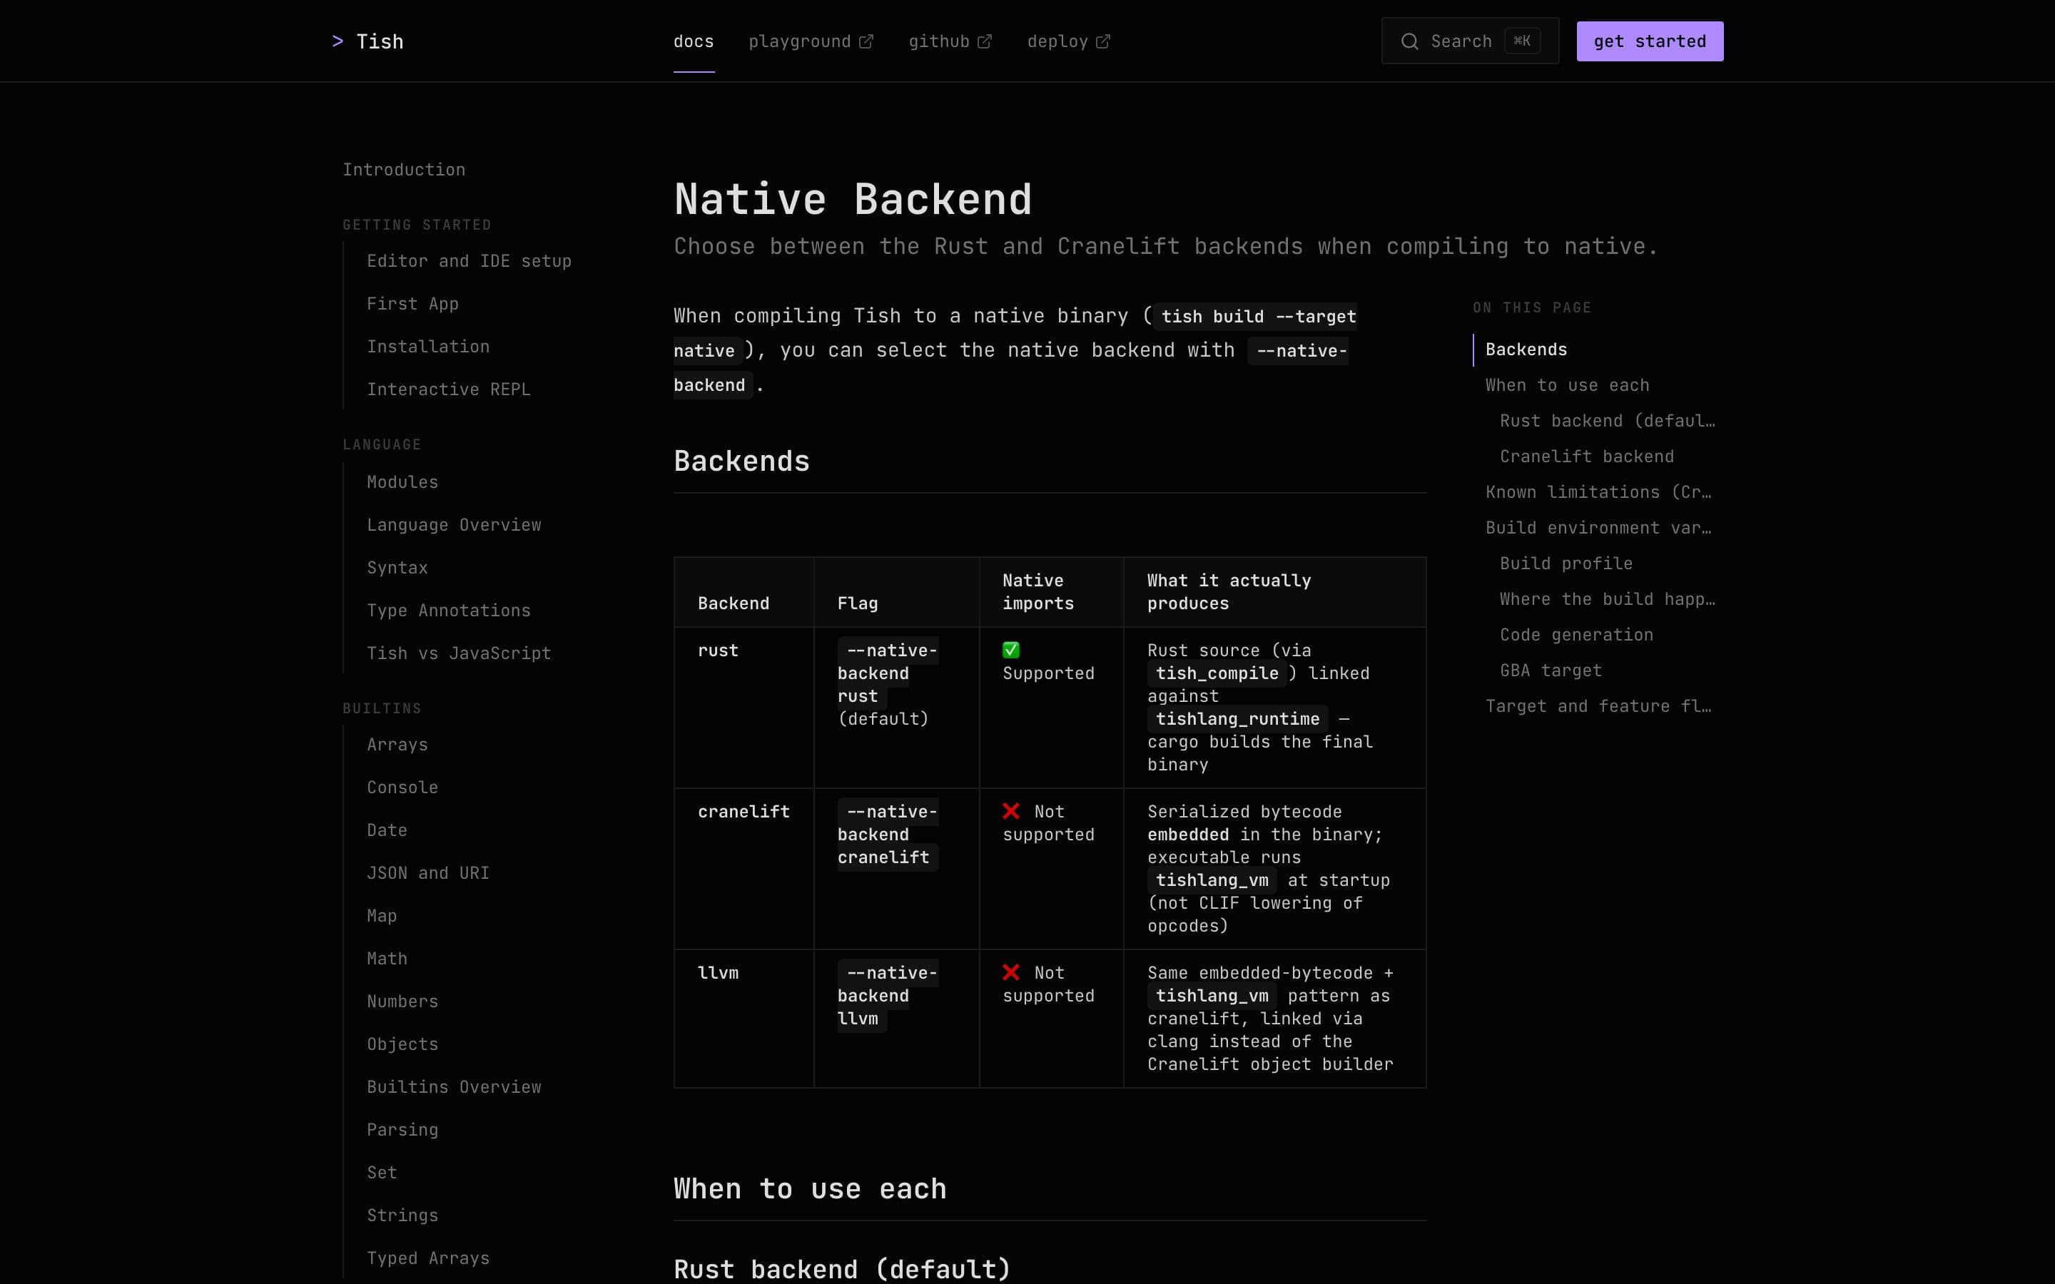The width and height of the screenshot is (2055, 1284).
Task: Open the Installation page
Action: pos(428,347)
